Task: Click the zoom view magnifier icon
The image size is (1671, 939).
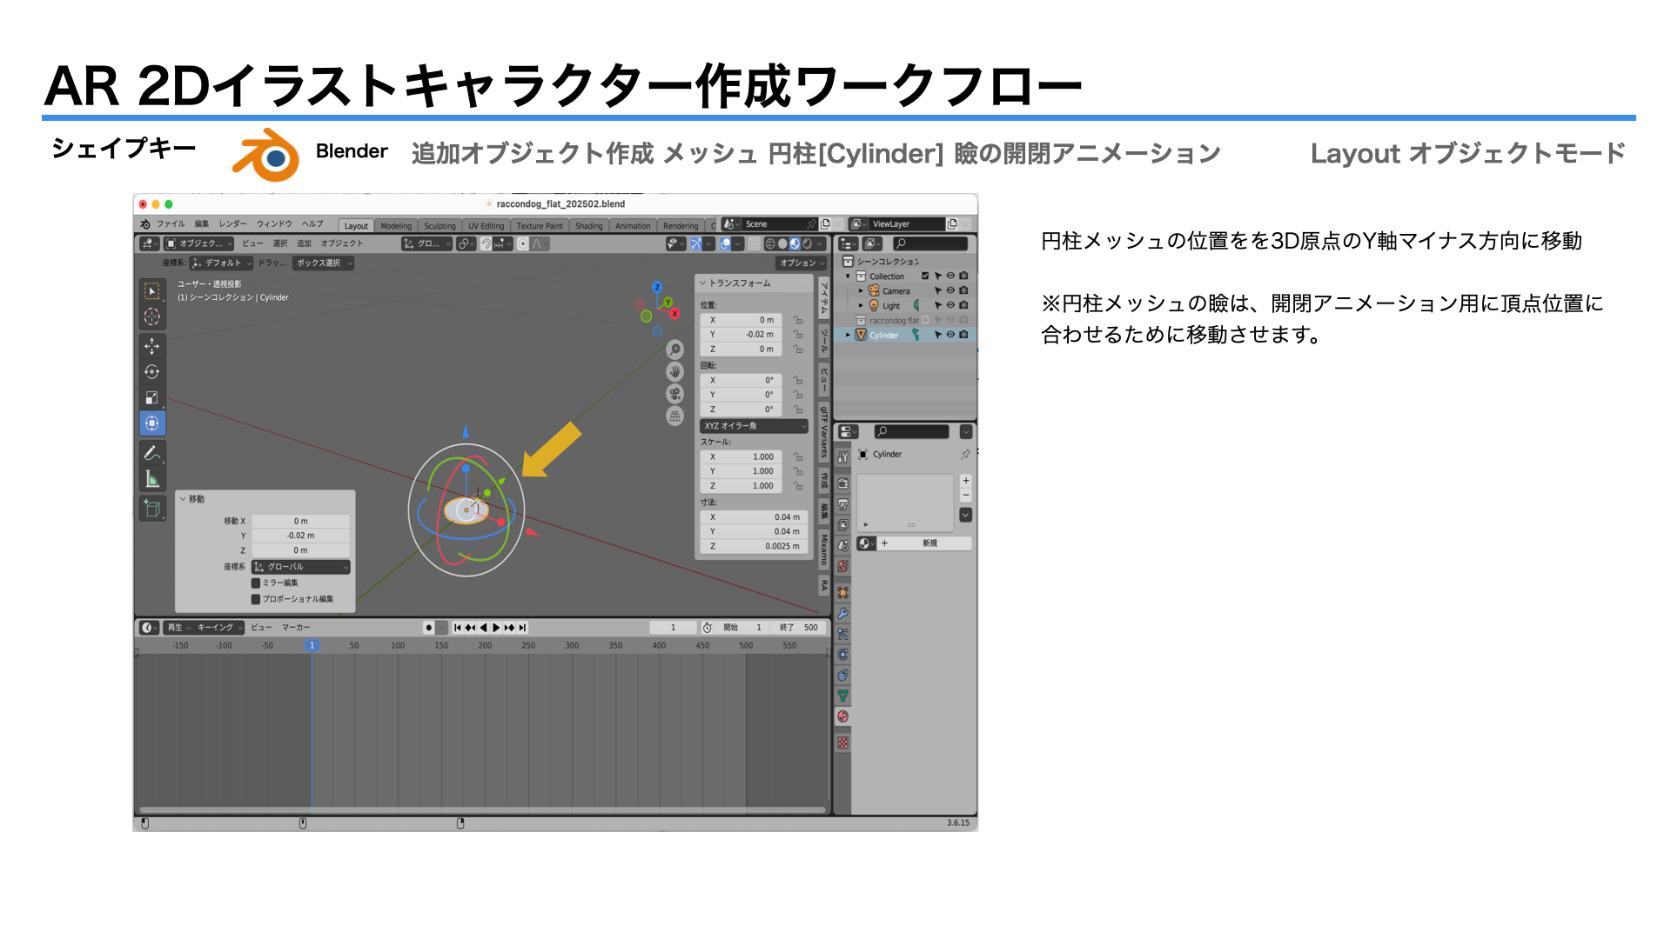Action: pos(674,350)
